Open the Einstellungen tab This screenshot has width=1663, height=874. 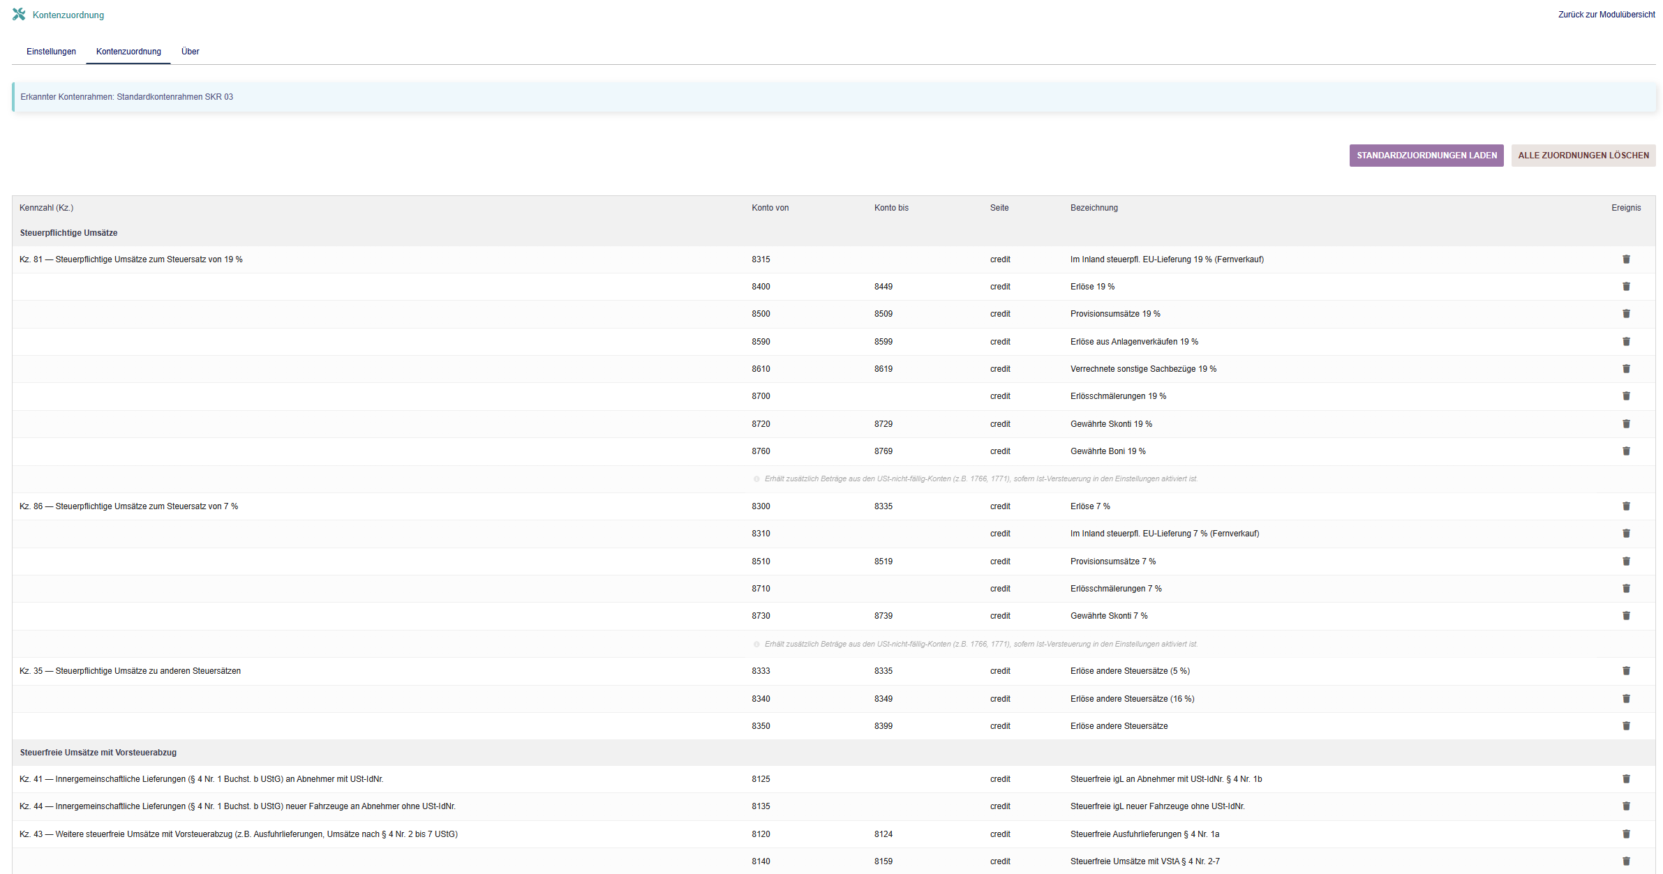51,52
